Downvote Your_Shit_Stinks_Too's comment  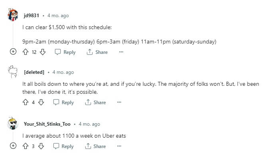41,146
